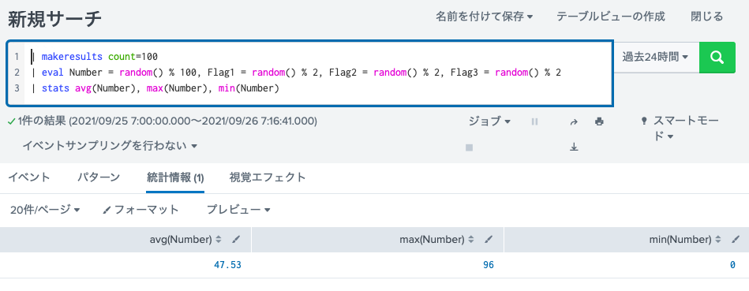Image resolution: width=749 pixels, height=291 pixels.
Task: Click avg(Number) column header text
Action: (x=181, y=240)
